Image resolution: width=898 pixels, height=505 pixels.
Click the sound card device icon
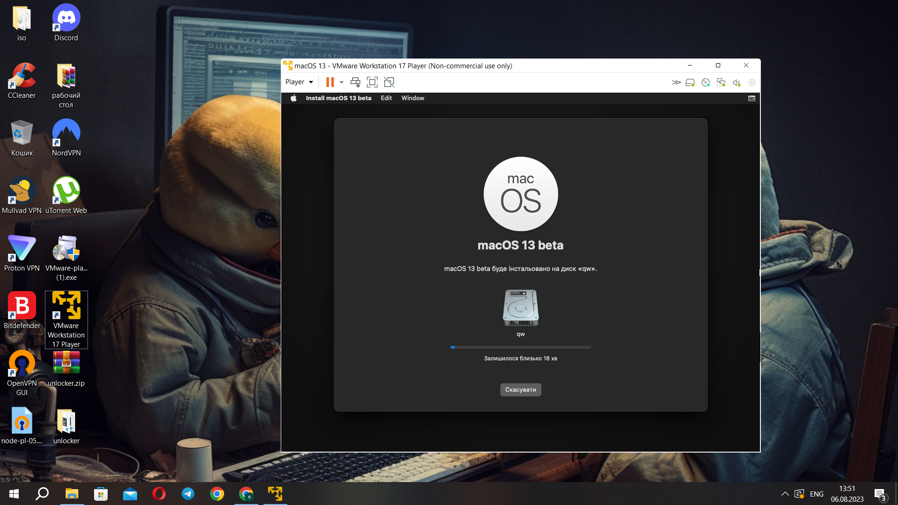click(x=737, y=82)
